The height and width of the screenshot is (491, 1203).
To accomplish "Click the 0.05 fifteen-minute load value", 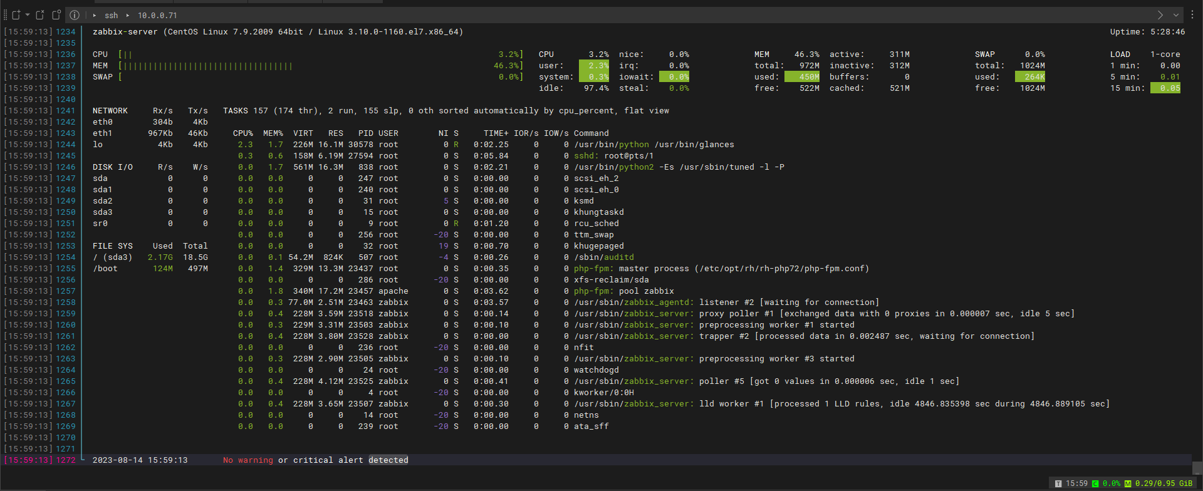I will tap(1165, 88).
